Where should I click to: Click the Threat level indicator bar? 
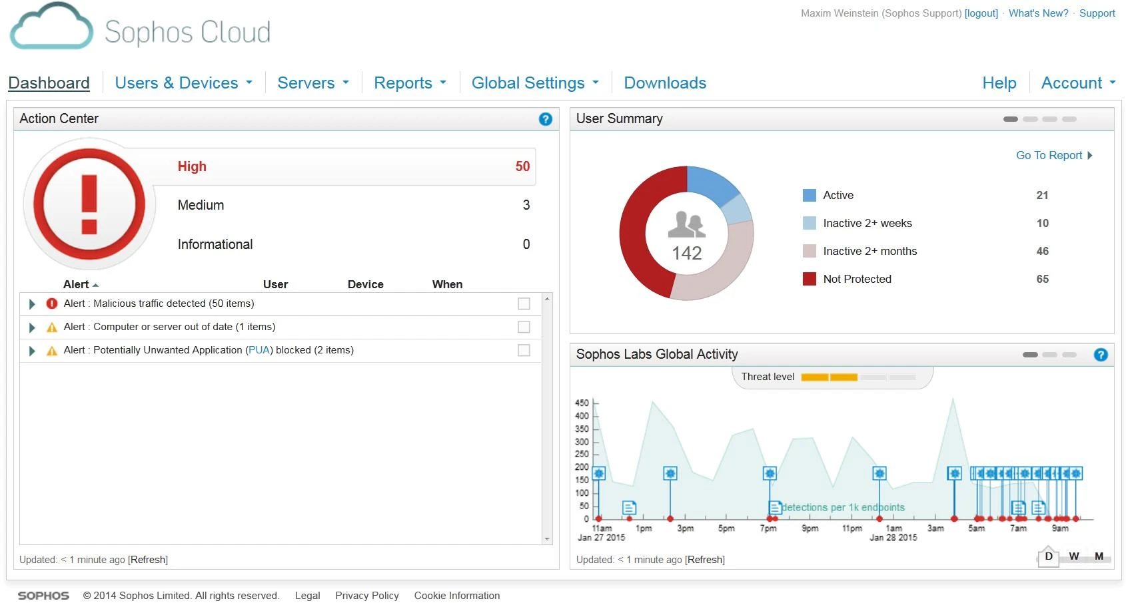[858, 377]
